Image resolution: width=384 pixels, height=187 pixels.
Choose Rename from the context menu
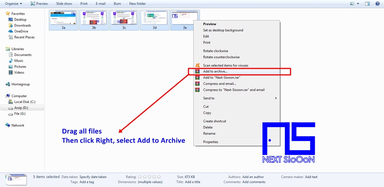pos(209,134)
